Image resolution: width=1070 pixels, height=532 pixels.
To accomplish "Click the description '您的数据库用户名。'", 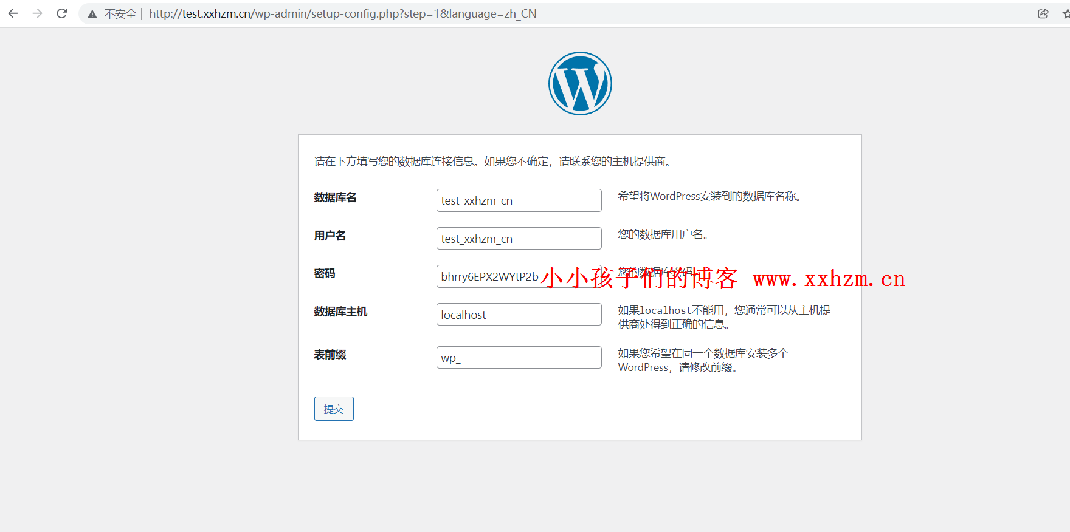I will pyautogui.click(x=665, y=234).
